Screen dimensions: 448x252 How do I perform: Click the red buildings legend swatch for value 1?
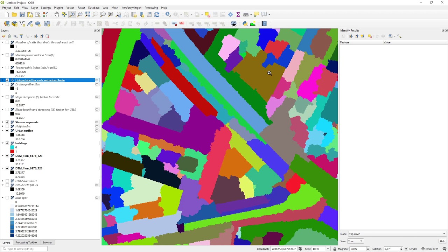pyautogui.click(x=12, y=152)
